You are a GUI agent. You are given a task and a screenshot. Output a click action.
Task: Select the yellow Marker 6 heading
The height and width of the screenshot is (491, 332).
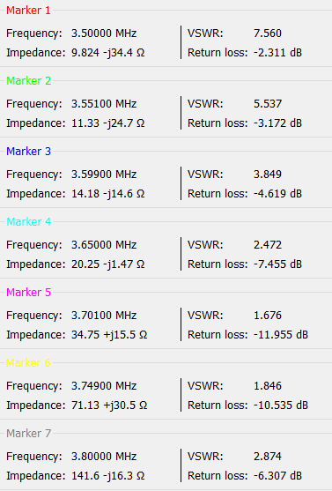pyautogui.click(x=28, y=362)
